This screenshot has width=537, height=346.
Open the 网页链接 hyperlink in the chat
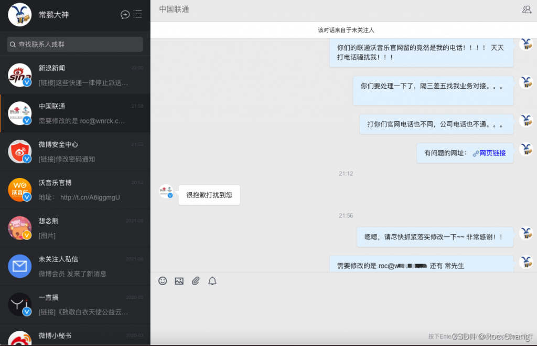492,153
